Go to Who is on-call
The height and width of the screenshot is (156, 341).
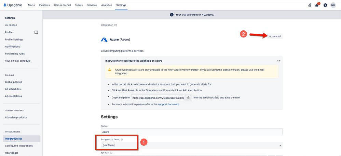point(63,5)
